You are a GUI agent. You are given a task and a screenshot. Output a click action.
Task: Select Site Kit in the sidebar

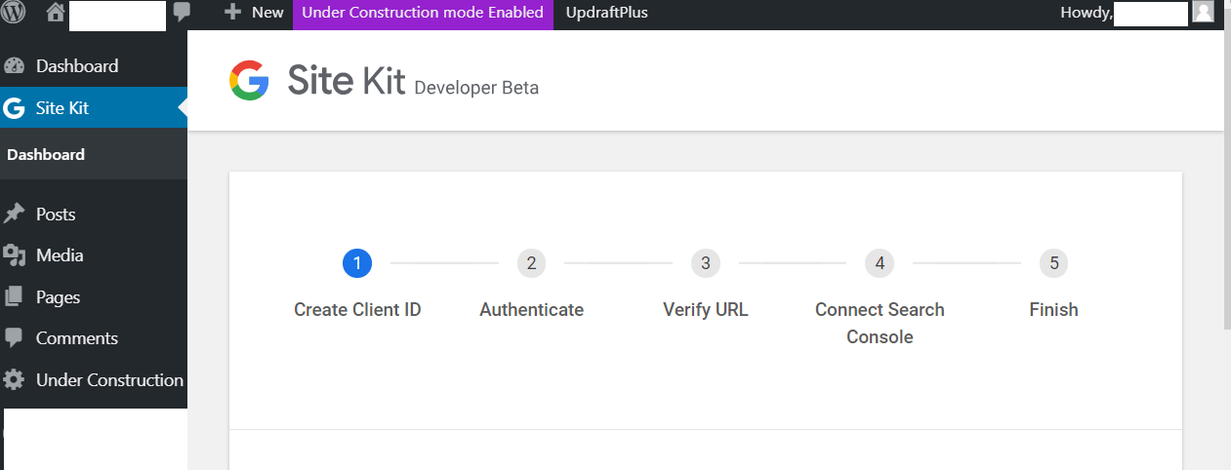point(62,108)
